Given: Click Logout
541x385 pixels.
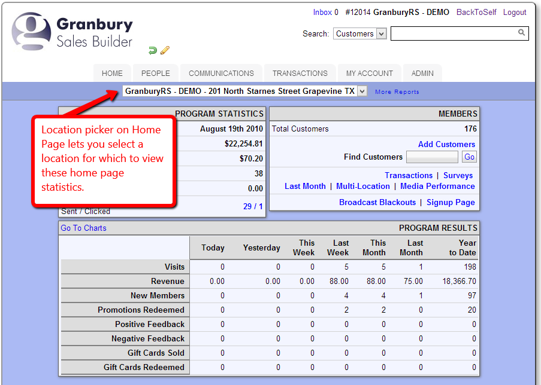Looking at the screenshot, I should pos(515,13).
